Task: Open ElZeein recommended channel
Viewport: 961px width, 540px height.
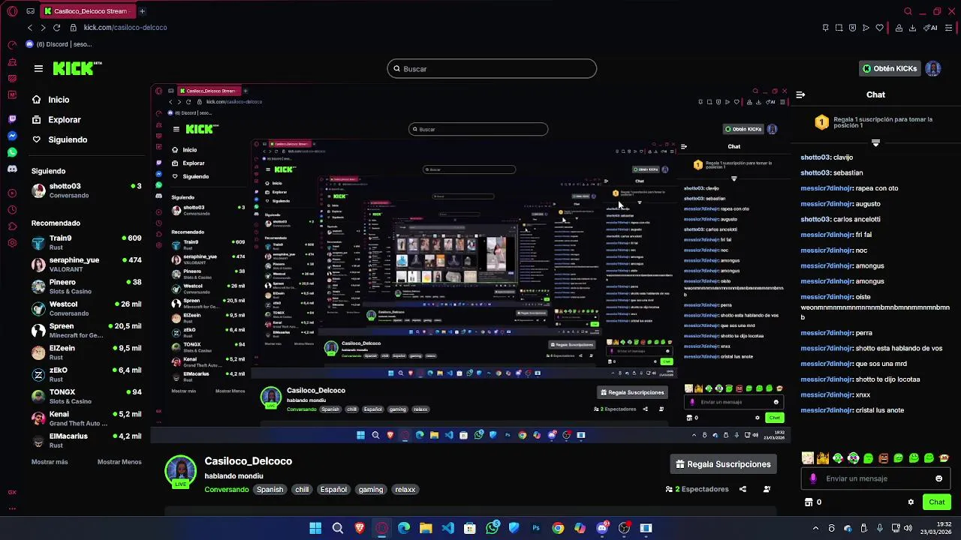Action: 86,352
